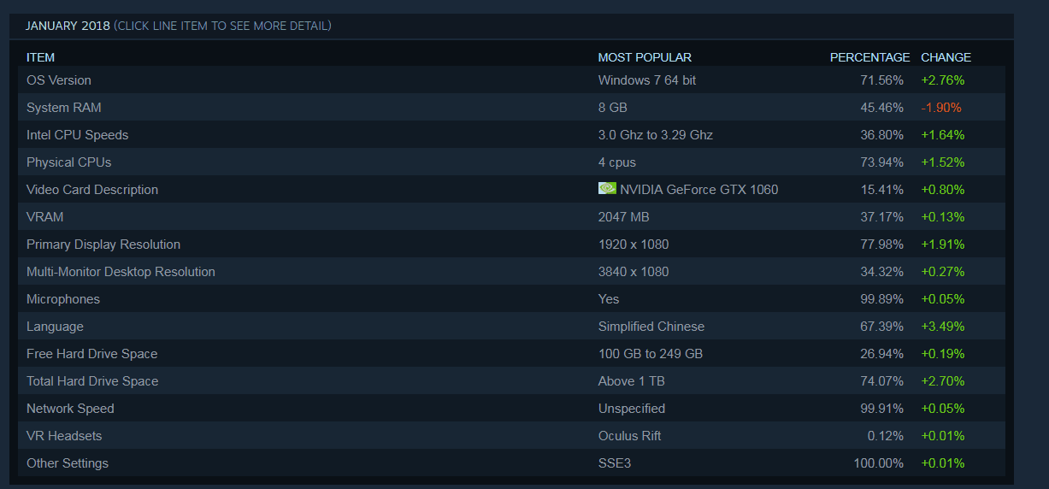The height and width of the screenshot is (489, 1049).
Task: Click the Simplified Chinese entry
Action: (651, 327)
